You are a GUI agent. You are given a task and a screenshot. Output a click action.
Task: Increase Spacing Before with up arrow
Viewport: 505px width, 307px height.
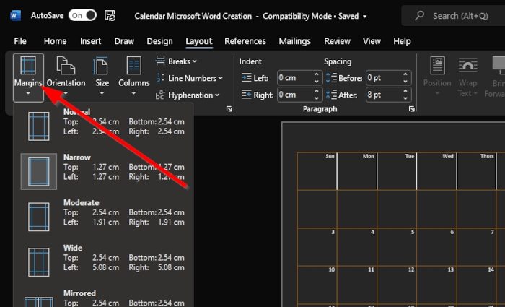pos(405,74)
